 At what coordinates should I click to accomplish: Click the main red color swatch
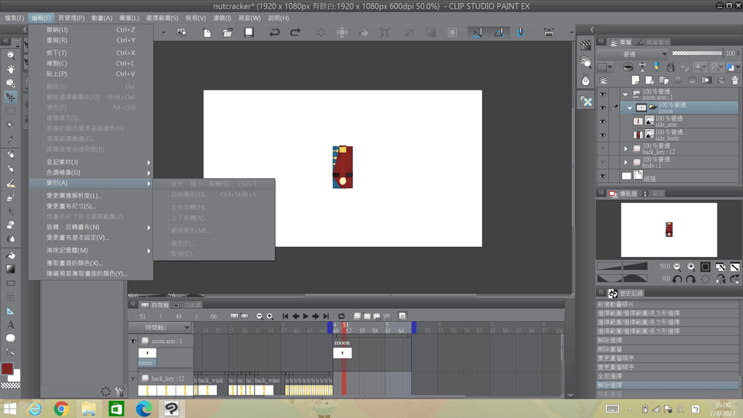(7, 369)
